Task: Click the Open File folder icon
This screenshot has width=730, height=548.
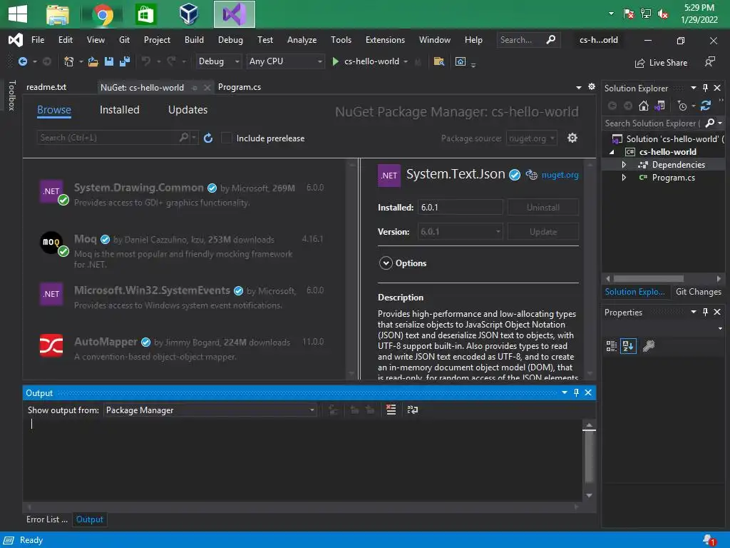Action: pos(93,61)
